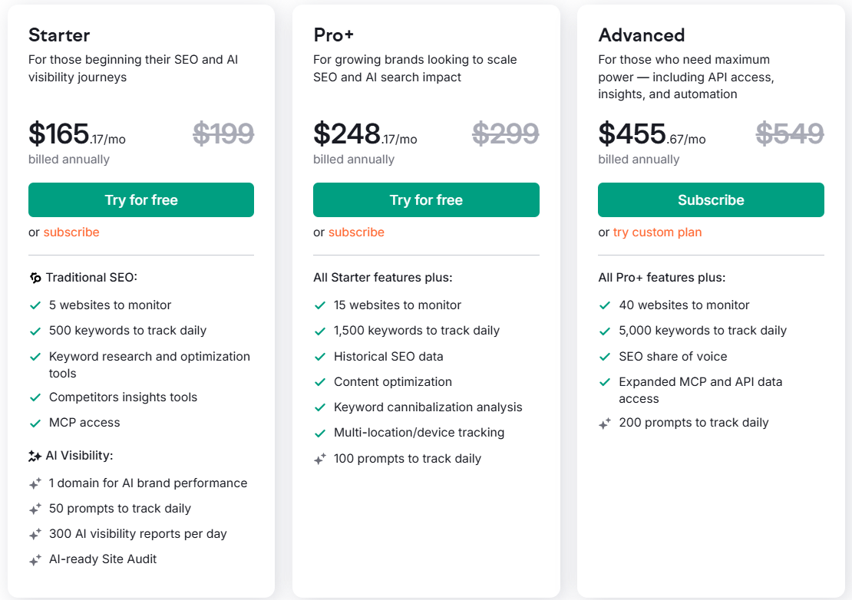852x600 pixels.
Task: Open the 'subscribe' link under Pro+ plan
Action: (355, 232)
